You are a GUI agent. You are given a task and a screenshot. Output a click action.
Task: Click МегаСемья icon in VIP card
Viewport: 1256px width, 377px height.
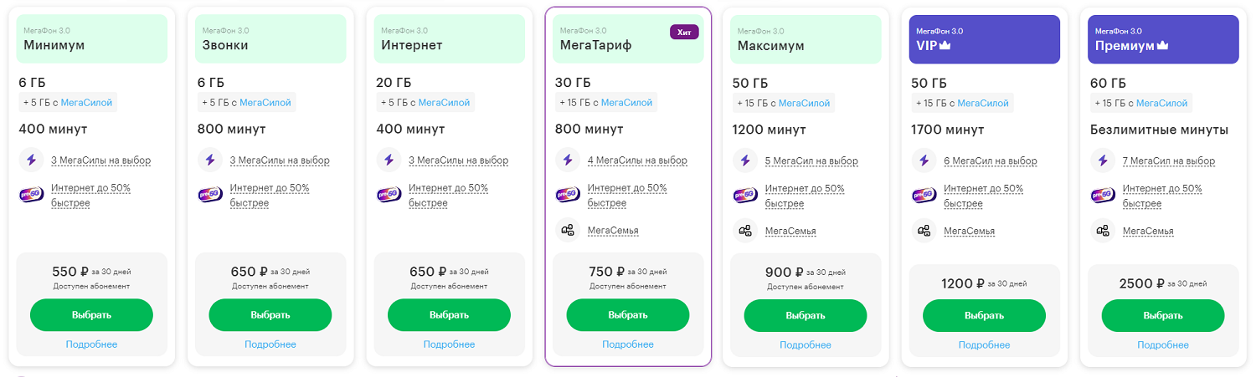(924, 230)
